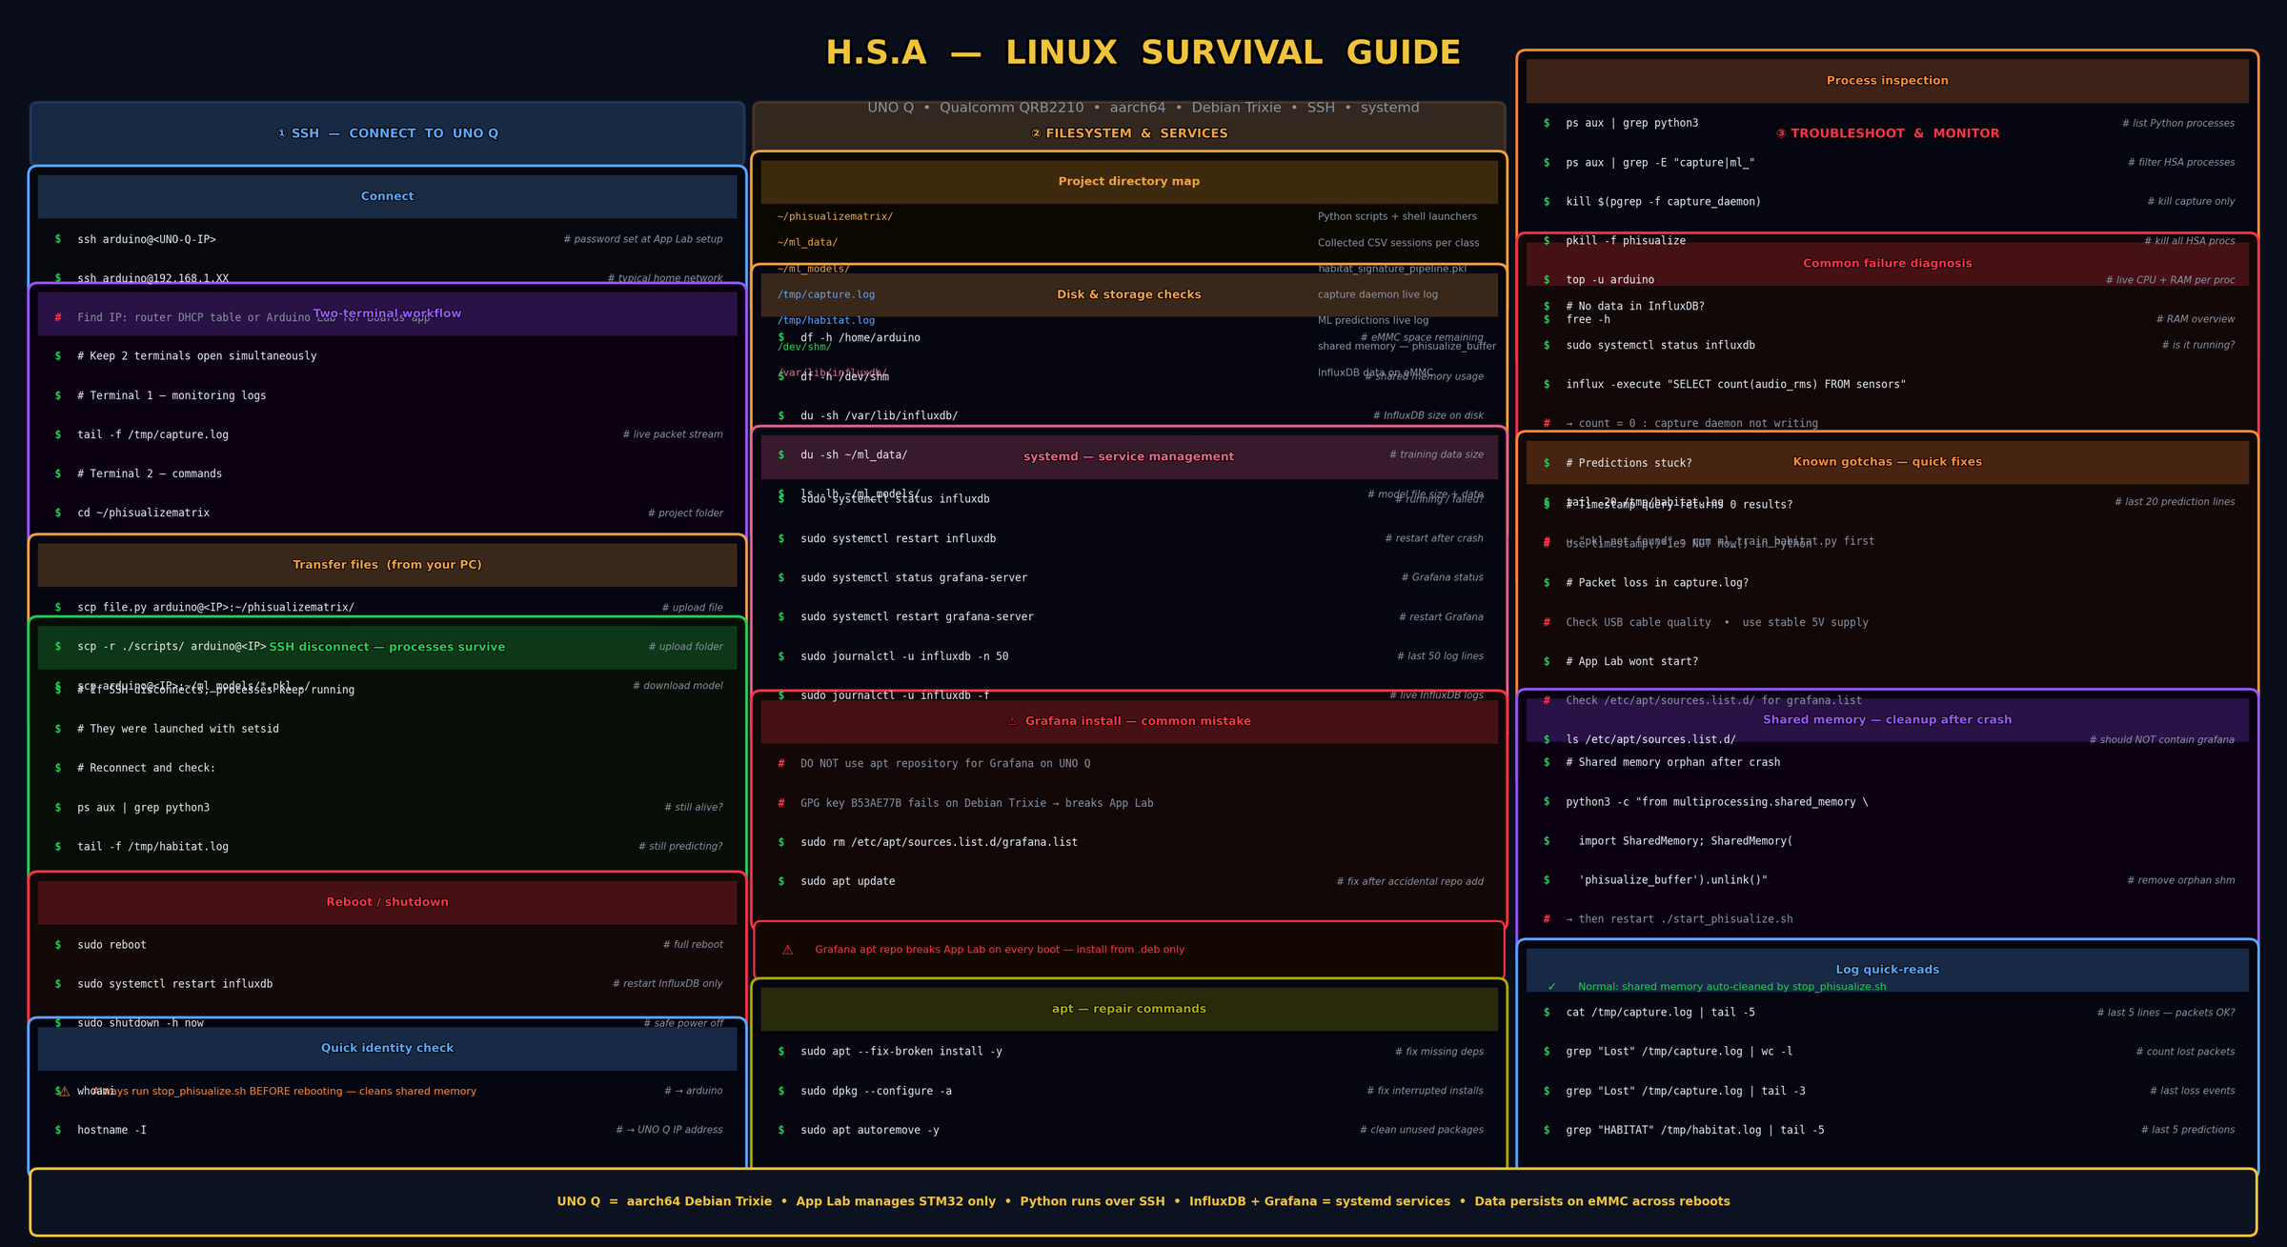Screen dimensions: 2287x1247
Task: Click the grep "Lost" command ending in "wc -l"
Action: pyautogui.click(x=1679, y=1052)
